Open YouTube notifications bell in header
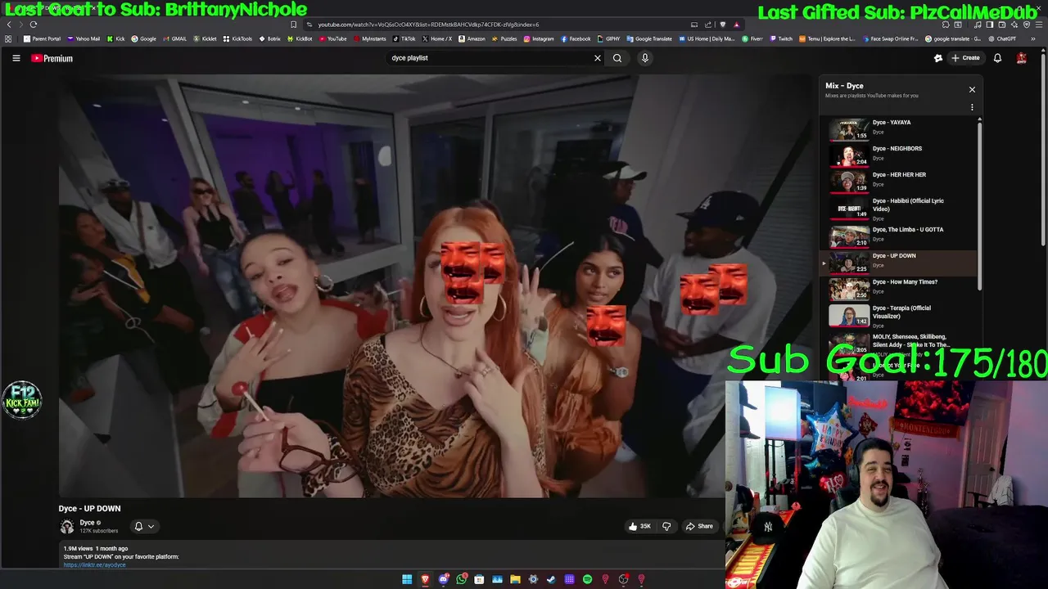Viewport: 1048px width, 589px height. click(997, 58)
